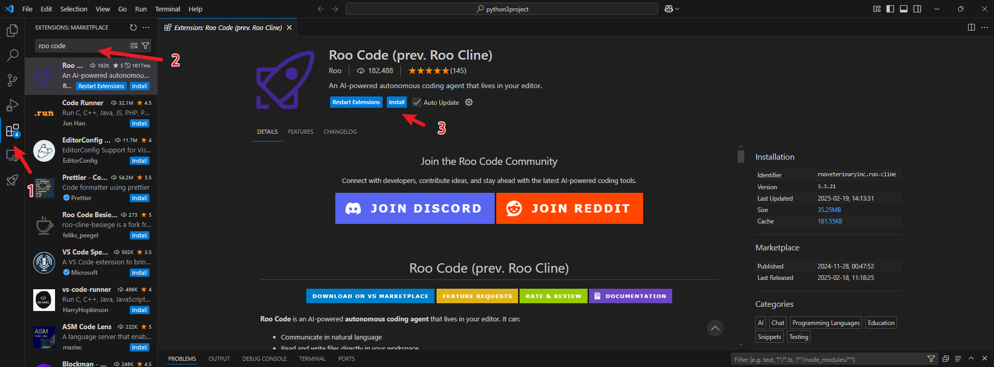Click the Rate & Review badge
Viewport: 994px width, 367px height.
pos(553,296)
